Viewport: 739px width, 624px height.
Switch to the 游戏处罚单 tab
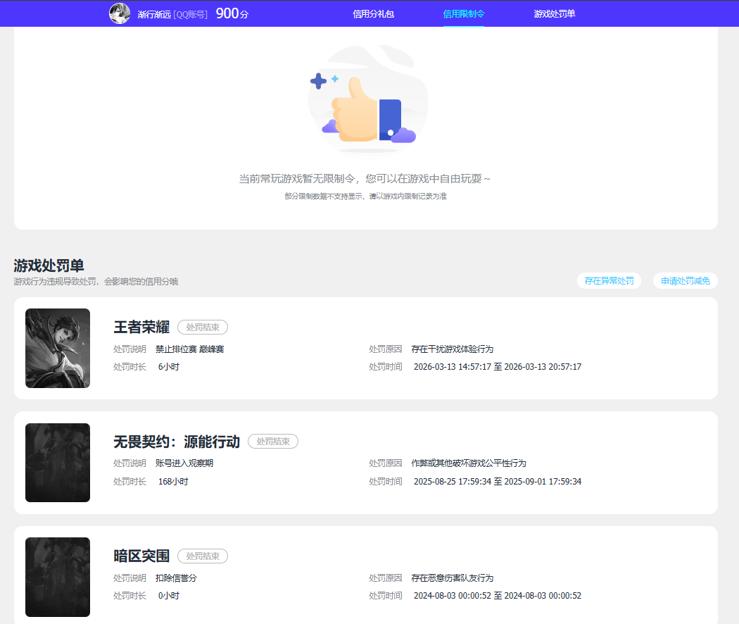[555, 14]
